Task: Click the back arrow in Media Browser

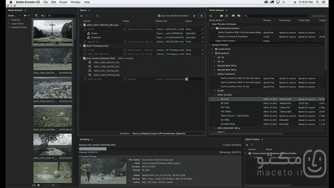Action: coord(25,16)
